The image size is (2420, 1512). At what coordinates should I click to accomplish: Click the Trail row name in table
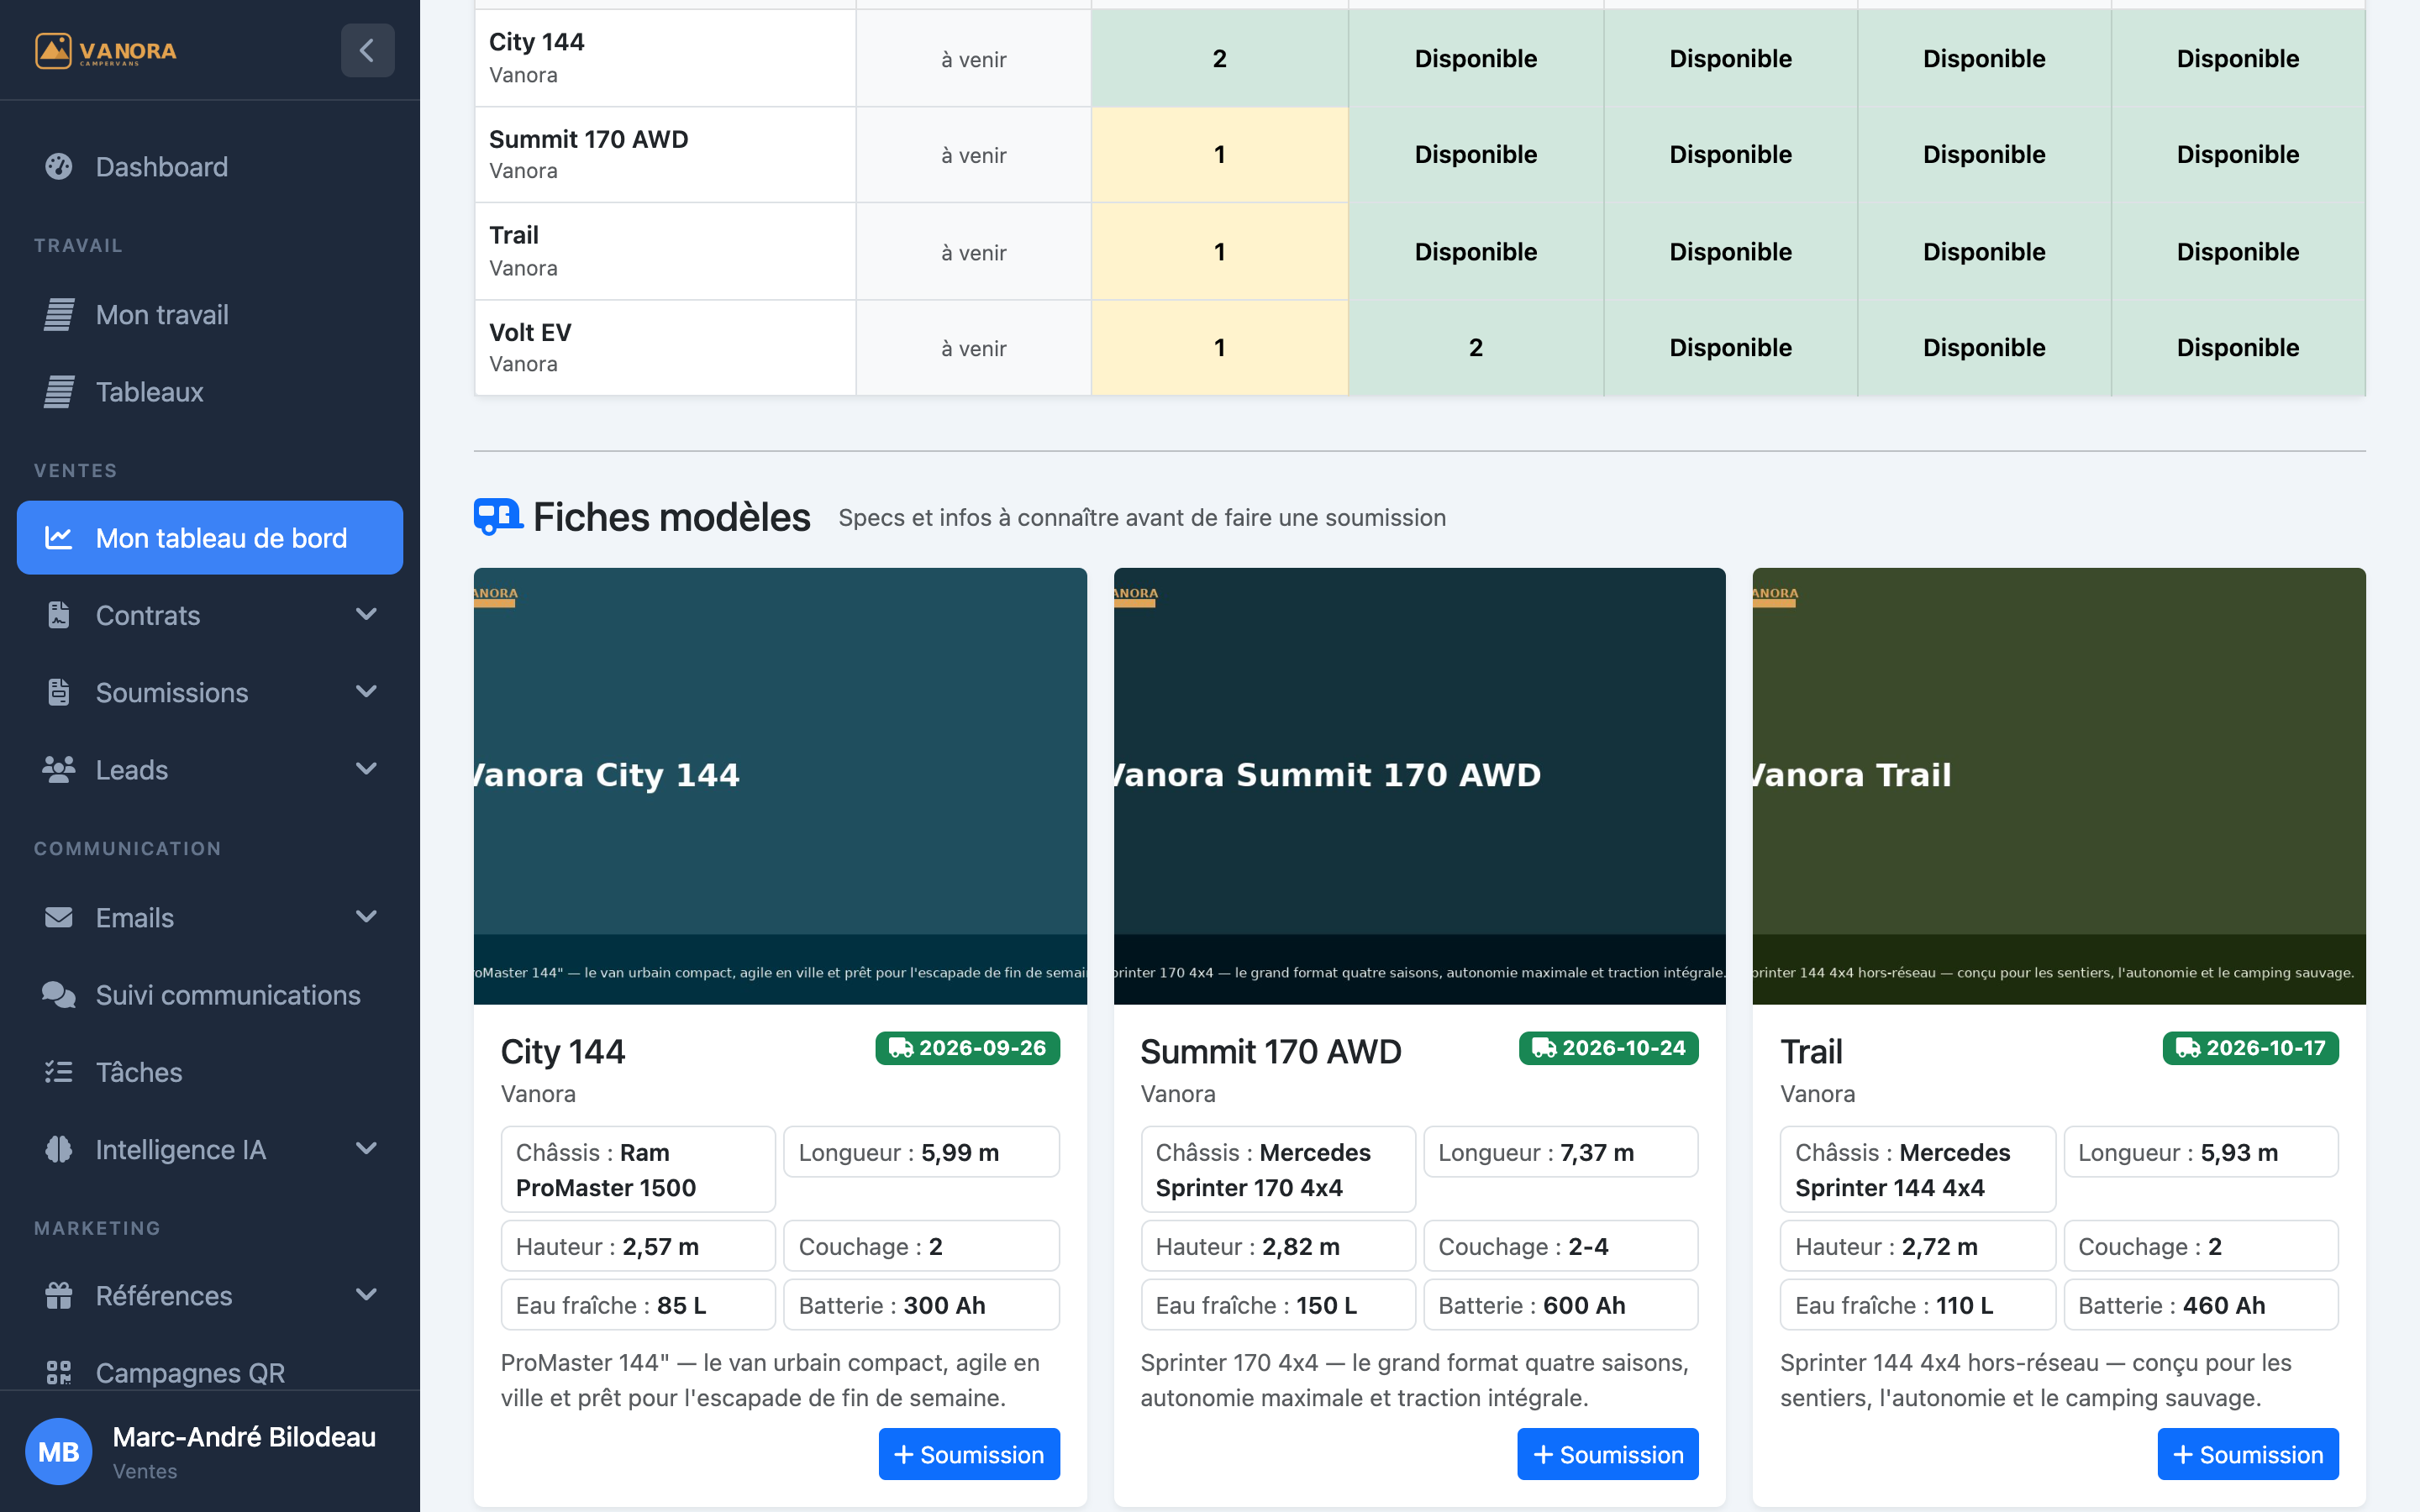tap(514, 235)
